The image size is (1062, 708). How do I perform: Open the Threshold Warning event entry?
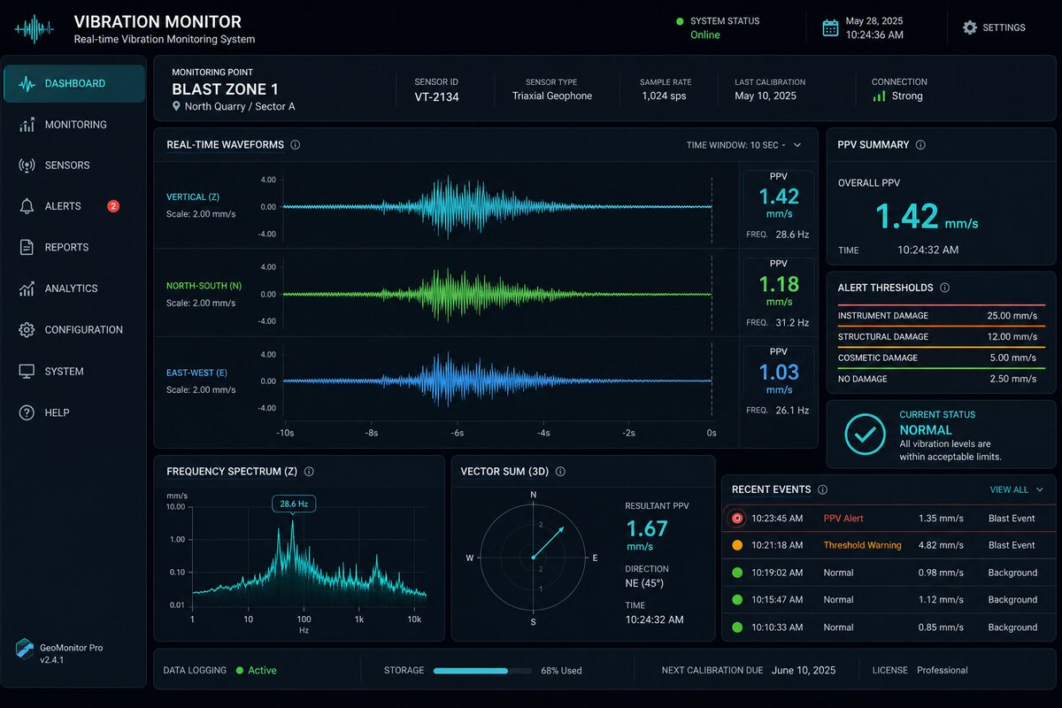tap(889, 545)
